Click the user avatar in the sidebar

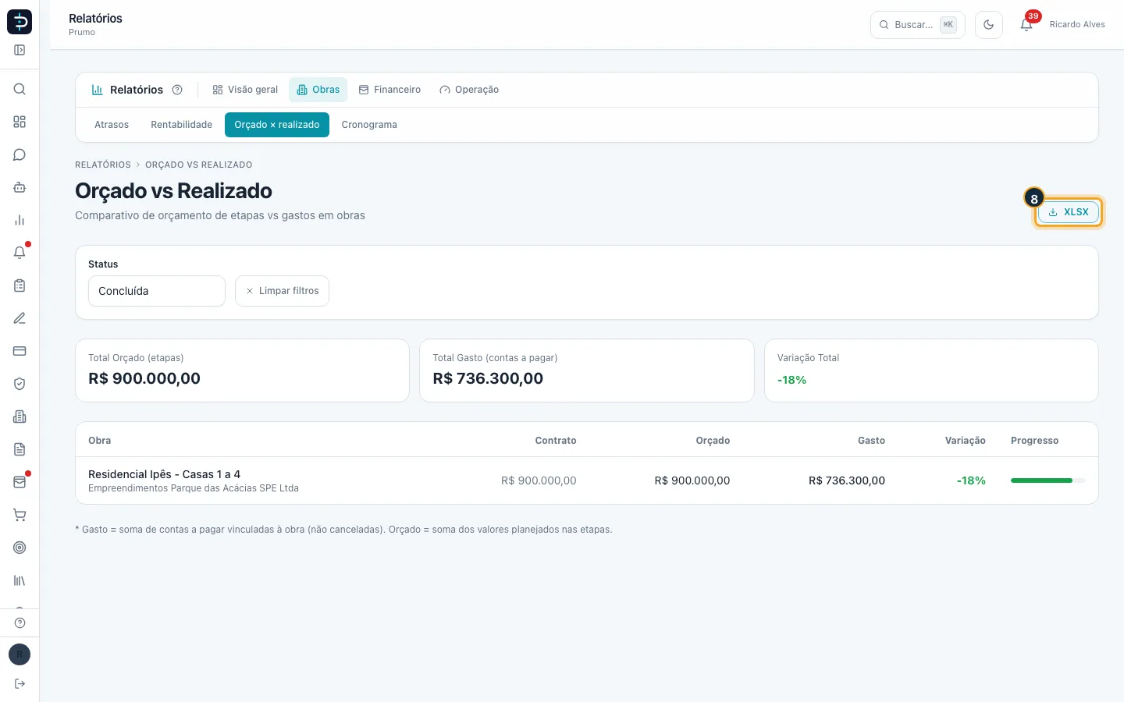[20, 654]
